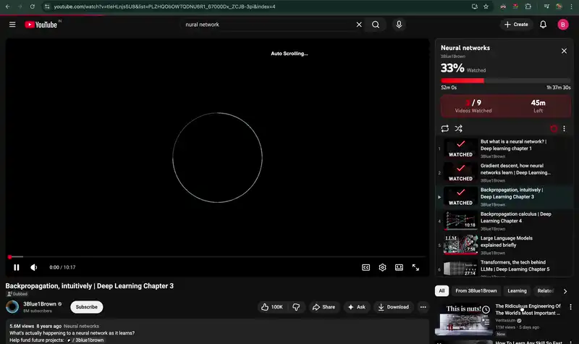
Task: Open the 3Blue1Brown channel avatar
Action: (x=12, y=306)
